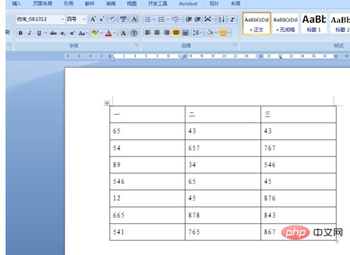Apply multilevel list
Screen dimensions: 350x255
(175, 19)
